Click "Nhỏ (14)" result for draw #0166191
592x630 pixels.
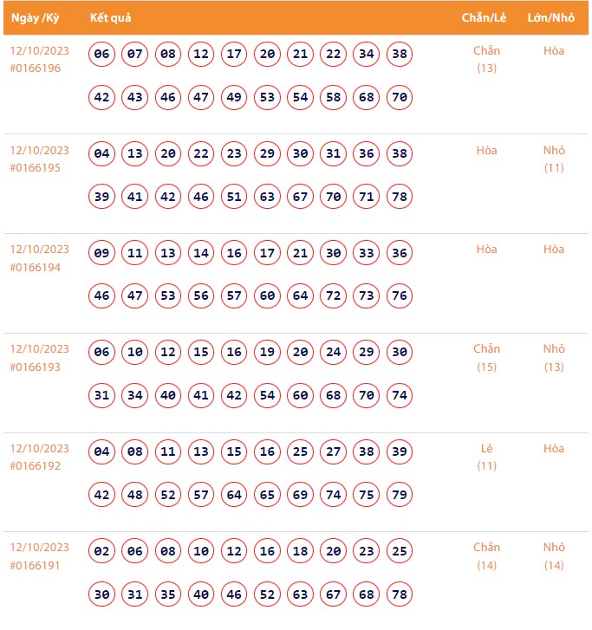click(x=554, y=556)
